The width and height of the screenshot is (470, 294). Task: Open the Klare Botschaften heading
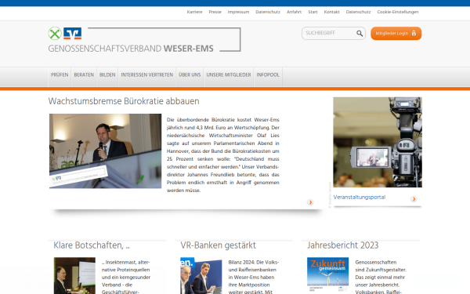[92, 245]
